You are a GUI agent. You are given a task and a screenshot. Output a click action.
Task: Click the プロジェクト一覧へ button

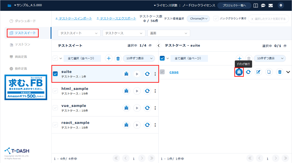click(x=234, y=5)
